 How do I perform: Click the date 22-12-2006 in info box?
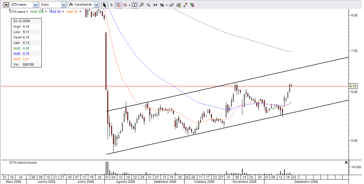22,21
